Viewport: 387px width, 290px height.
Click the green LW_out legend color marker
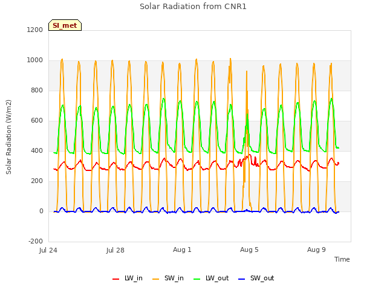click(197, 279)
